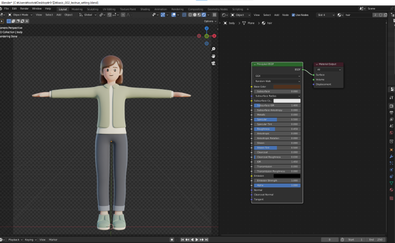
Task: Click the timeline play button
Action: point(197,240)
